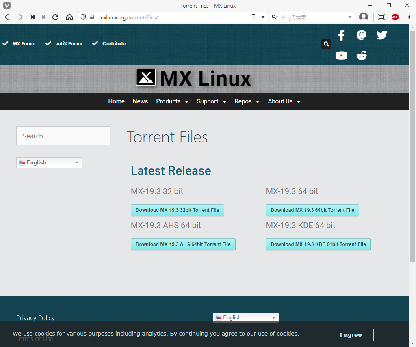Open MX Linux Twitter page
The image size is (416, 347).
tap(382, 35)
